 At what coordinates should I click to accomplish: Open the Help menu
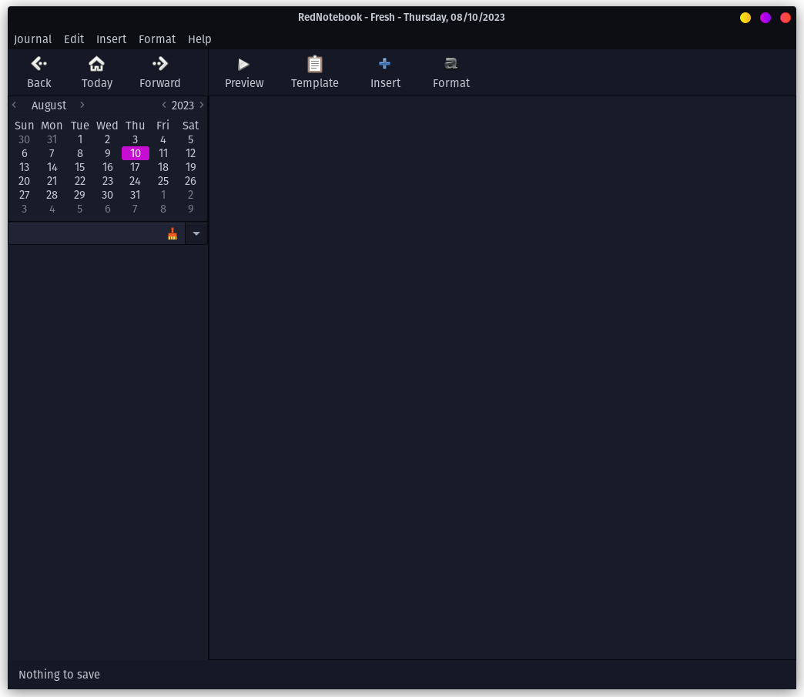[199, 39]
